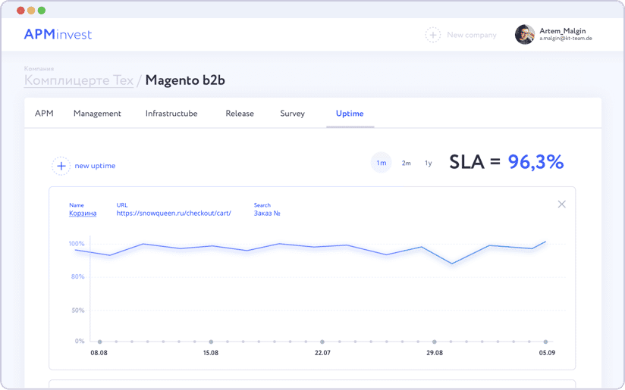
Task: Open the Artem_Malgin profile avatar
Action: click(x=524, y=35)
